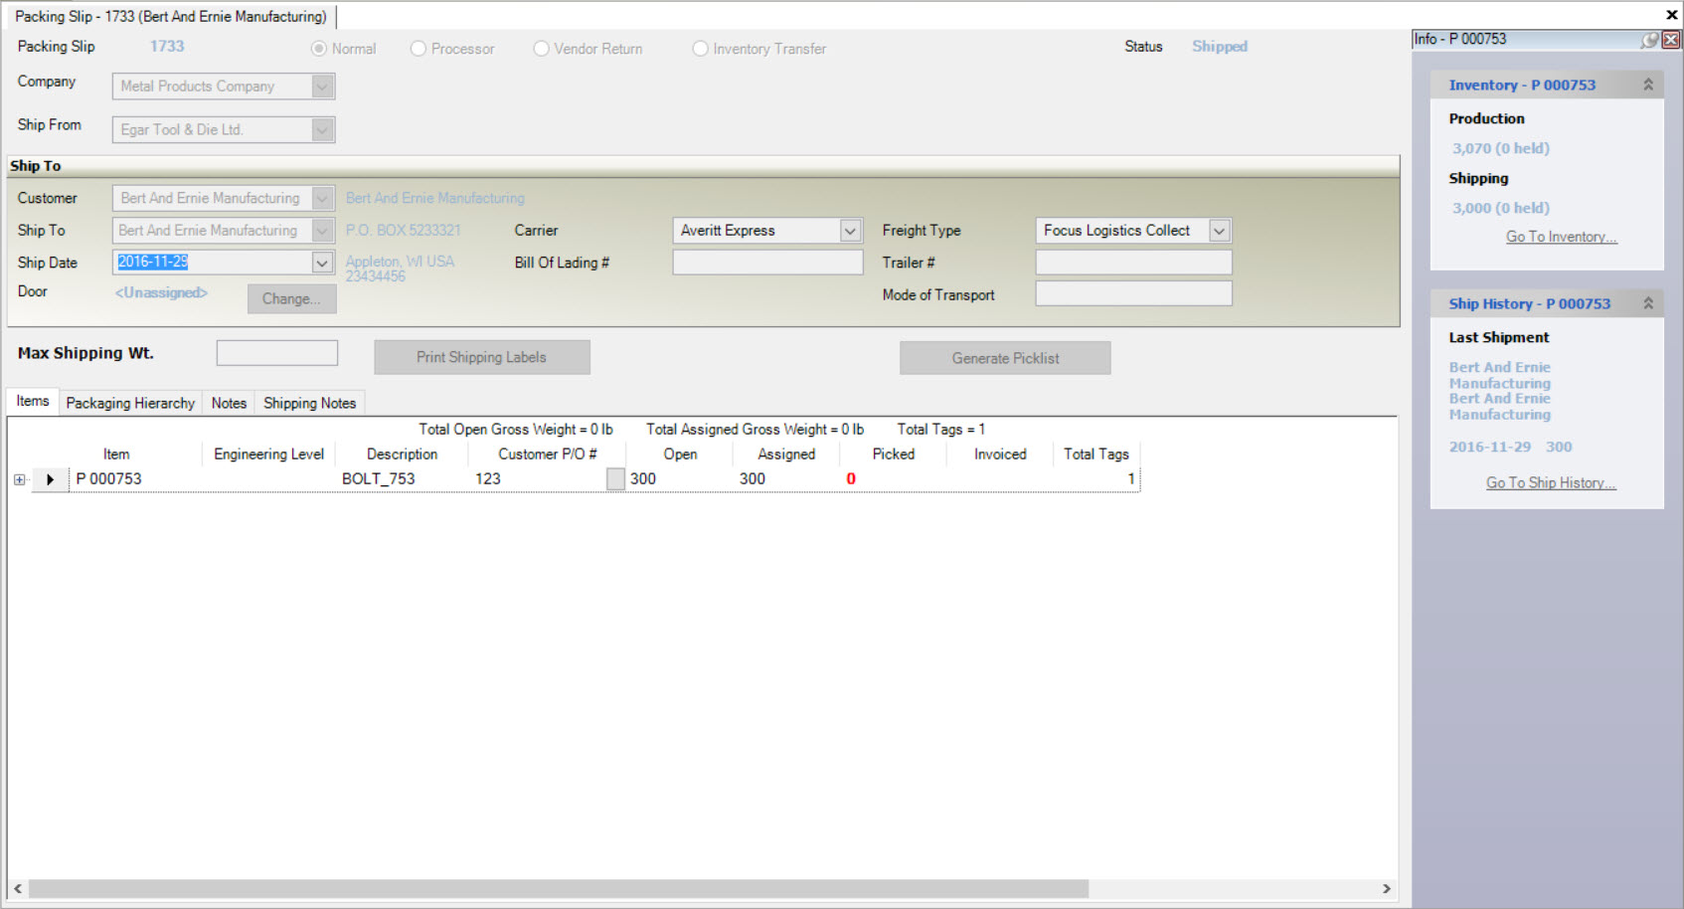Switch to the Items tab
Image resolution: width=1684 pixels, height=909 pixels.
[x=33, y=401]
